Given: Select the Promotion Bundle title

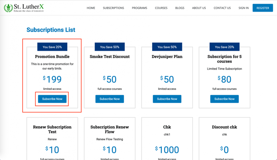Looking at the screenshot, I should point(52,57).
